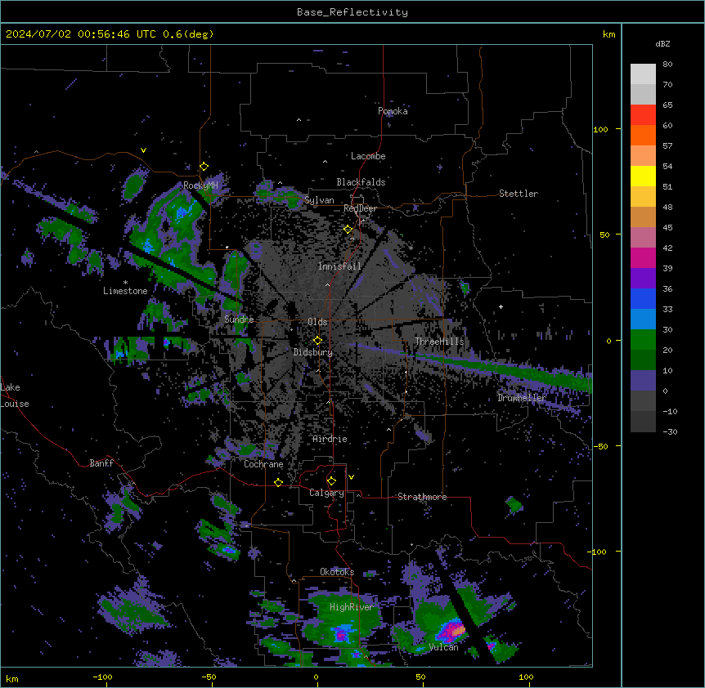
Task: Click the white asterisk east of Innisfail
Action: click(x=411, y=248)
